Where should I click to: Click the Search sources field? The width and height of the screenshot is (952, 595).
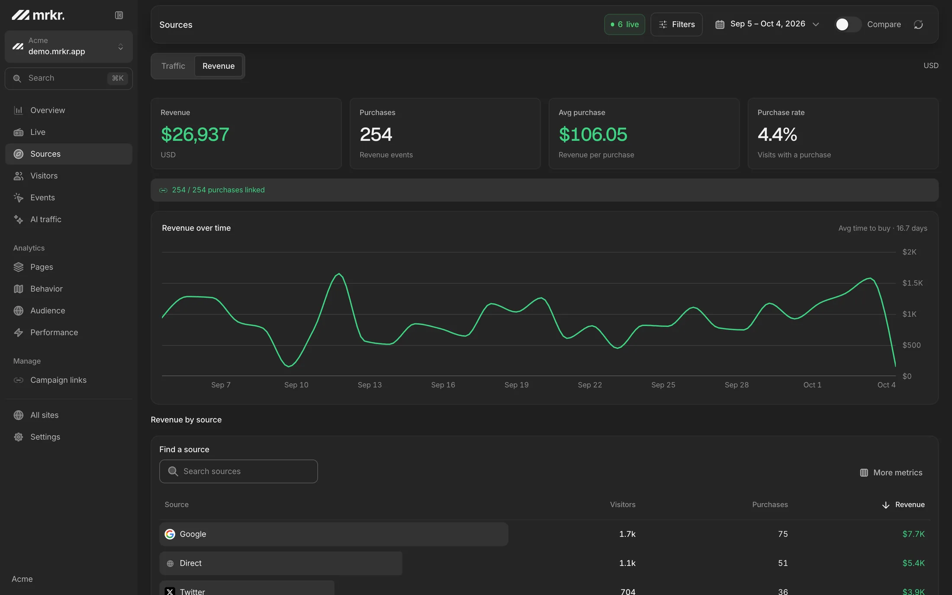point(238,471)
